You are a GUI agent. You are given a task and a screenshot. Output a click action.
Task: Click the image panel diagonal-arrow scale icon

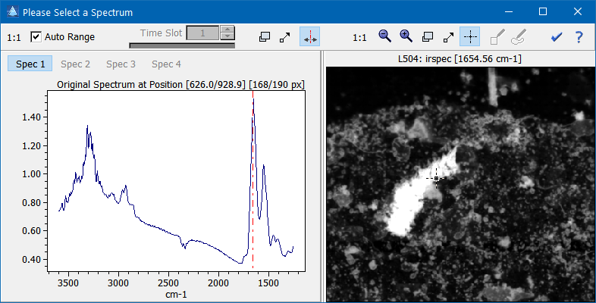pyautogui.click(x=449, y=37)
